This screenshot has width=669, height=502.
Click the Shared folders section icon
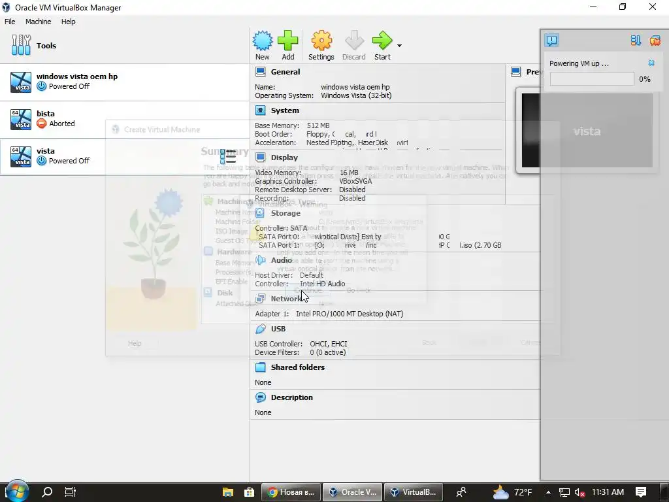click(260, 367)
